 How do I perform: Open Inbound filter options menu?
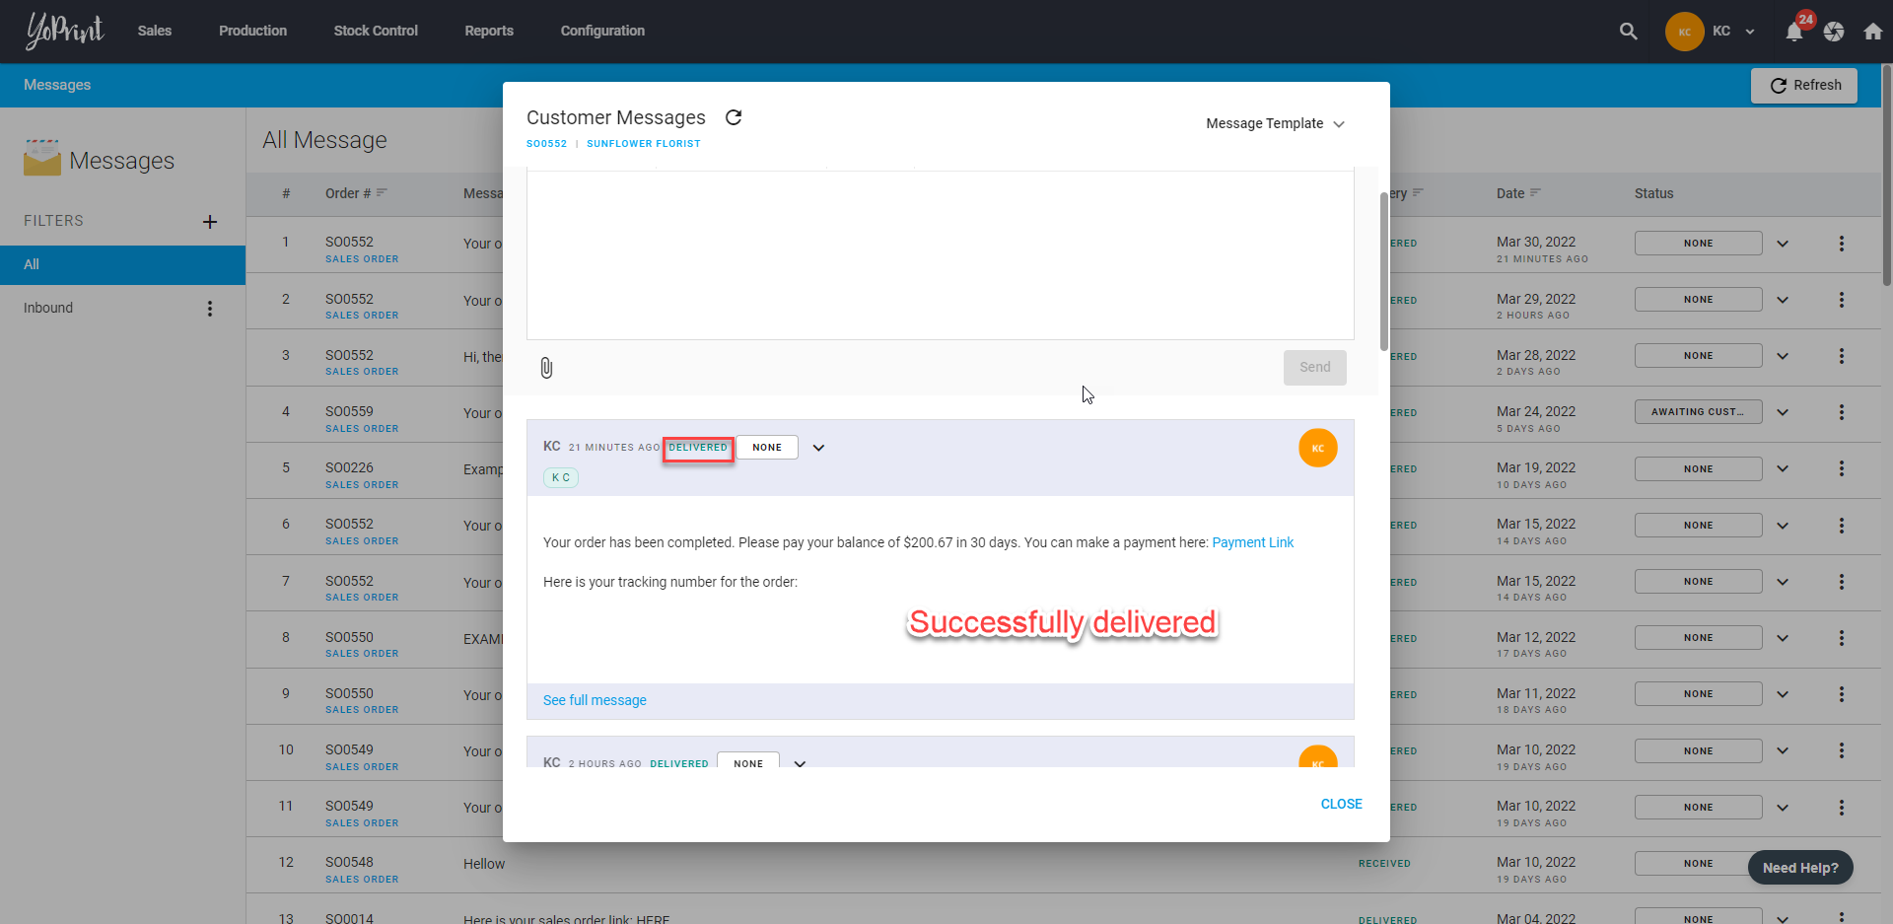point(210,309)
